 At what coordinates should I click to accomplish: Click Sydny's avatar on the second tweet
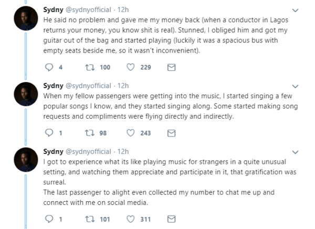[x=26, y=94]
